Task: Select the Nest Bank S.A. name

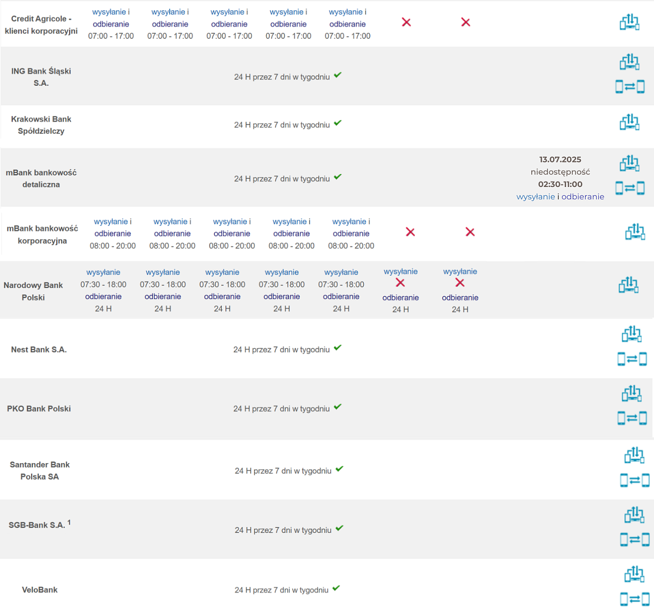Action: click(x=39, y=350)
